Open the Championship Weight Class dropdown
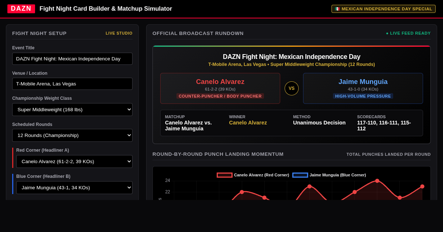The image size is (443, 232). coord(72,109)
